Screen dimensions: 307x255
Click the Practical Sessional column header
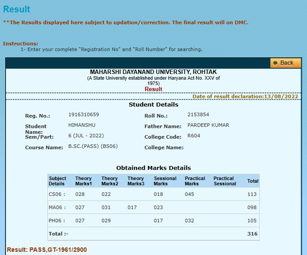[x=225, y=181]
